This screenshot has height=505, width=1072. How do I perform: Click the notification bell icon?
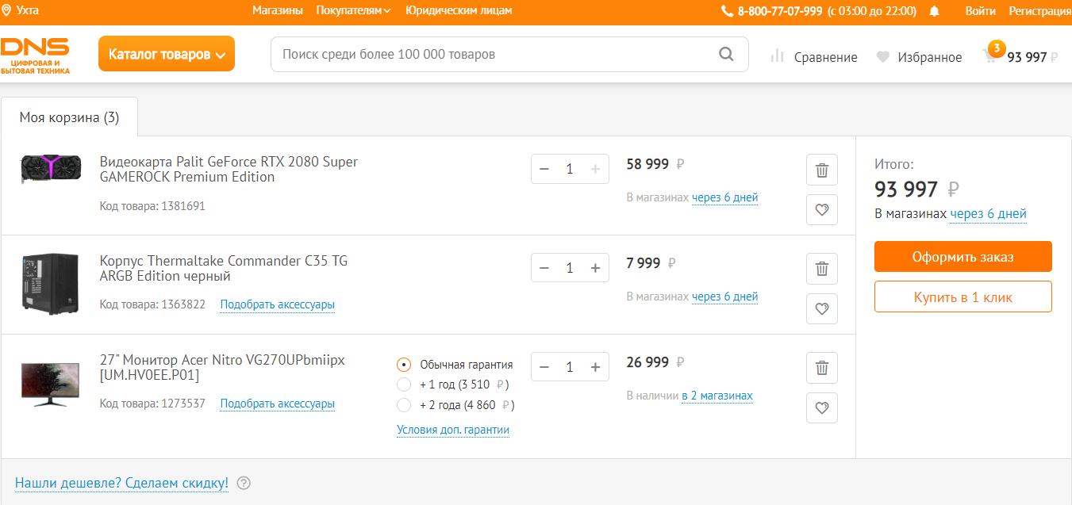pyautogui.click(x=934, y=11)
